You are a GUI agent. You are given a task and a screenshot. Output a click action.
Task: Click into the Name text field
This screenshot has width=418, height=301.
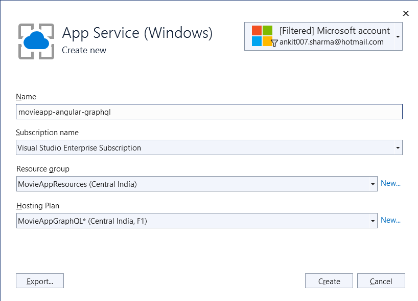[x=209, y=112]
